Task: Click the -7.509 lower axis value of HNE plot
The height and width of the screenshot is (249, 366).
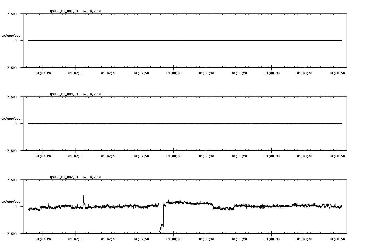Action: pyautogui.click(x=11, y=68)
